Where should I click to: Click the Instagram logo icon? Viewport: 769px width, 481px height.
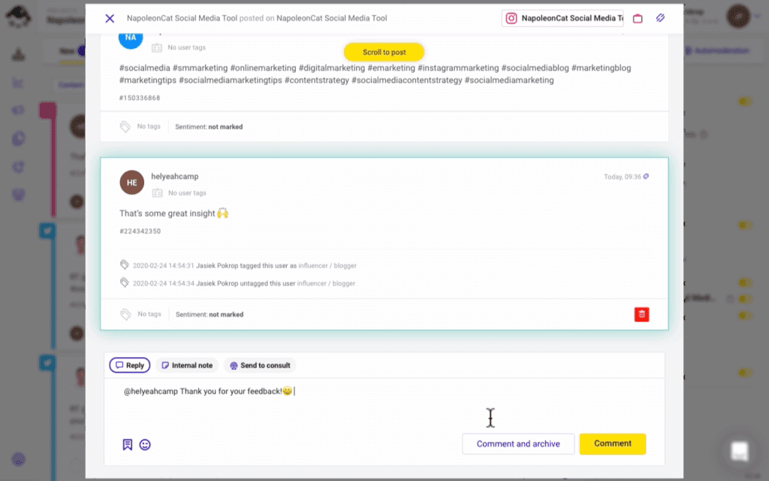point(511,18)
